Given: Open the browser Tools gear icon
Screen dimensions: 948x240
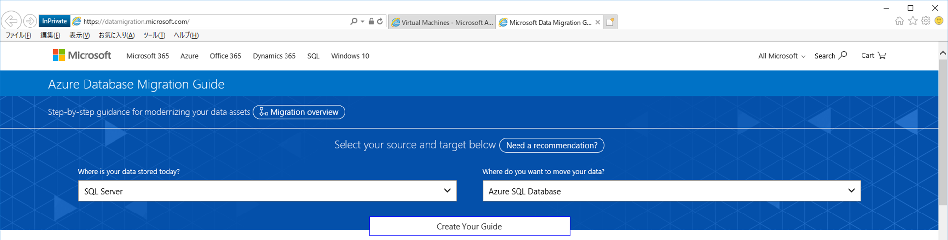Looking at the screenshot, I should pyautogui.click(x=926, y=21).
